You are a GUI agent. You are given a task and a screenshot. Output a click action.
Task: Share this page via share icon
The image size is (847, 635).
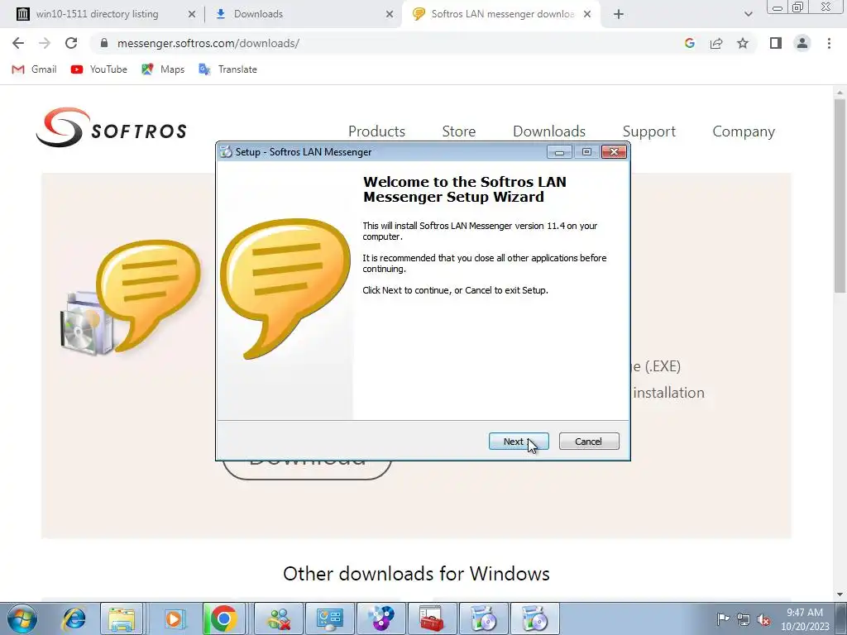pos(716,43)
